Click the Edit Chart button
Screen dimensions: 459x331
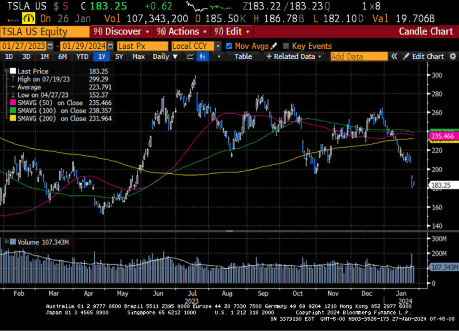424,56
